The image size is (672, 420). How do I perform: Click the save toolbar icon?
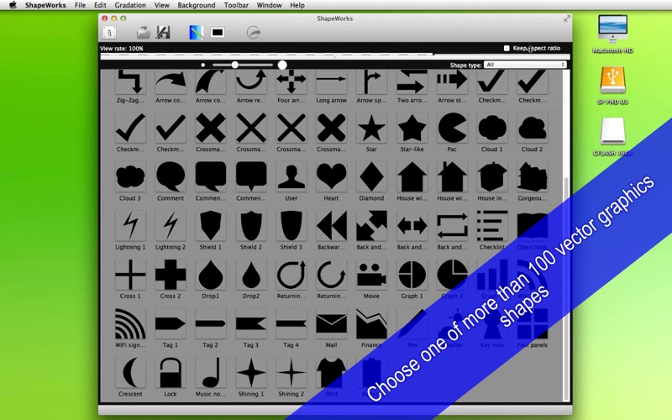point(163,33)
